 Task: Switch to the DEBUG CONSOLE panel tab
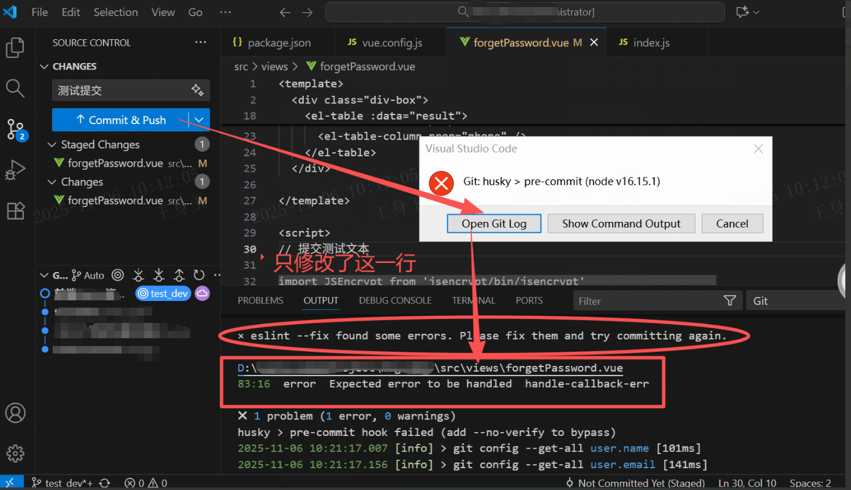[x=395, y=300]
